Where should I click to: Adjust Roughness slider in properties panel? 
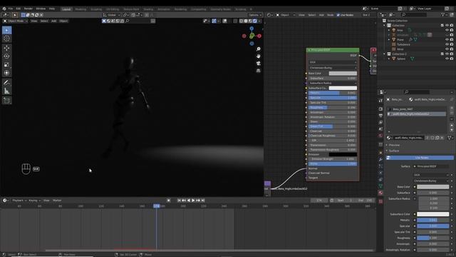[x=432, y=238]
